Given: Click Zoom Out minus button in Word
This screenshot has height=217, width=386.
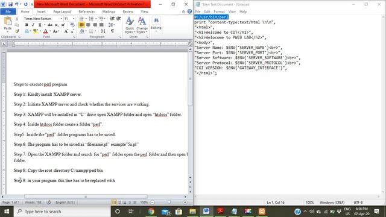Looking at the screenshot, I should 153,203.
